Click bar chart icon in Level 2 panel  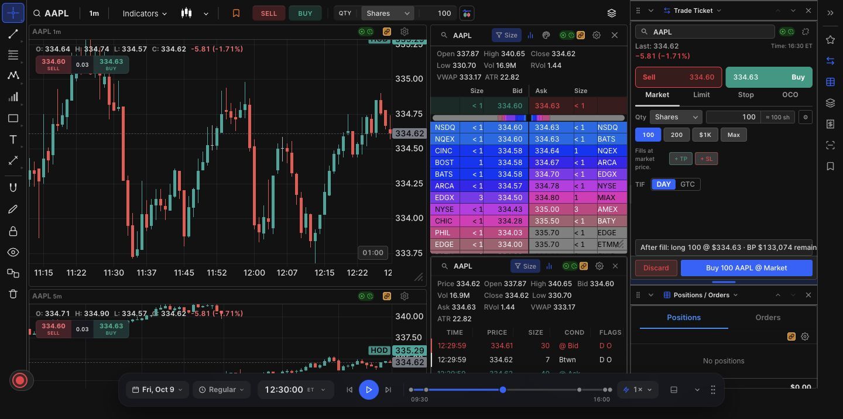pos(530,35)
